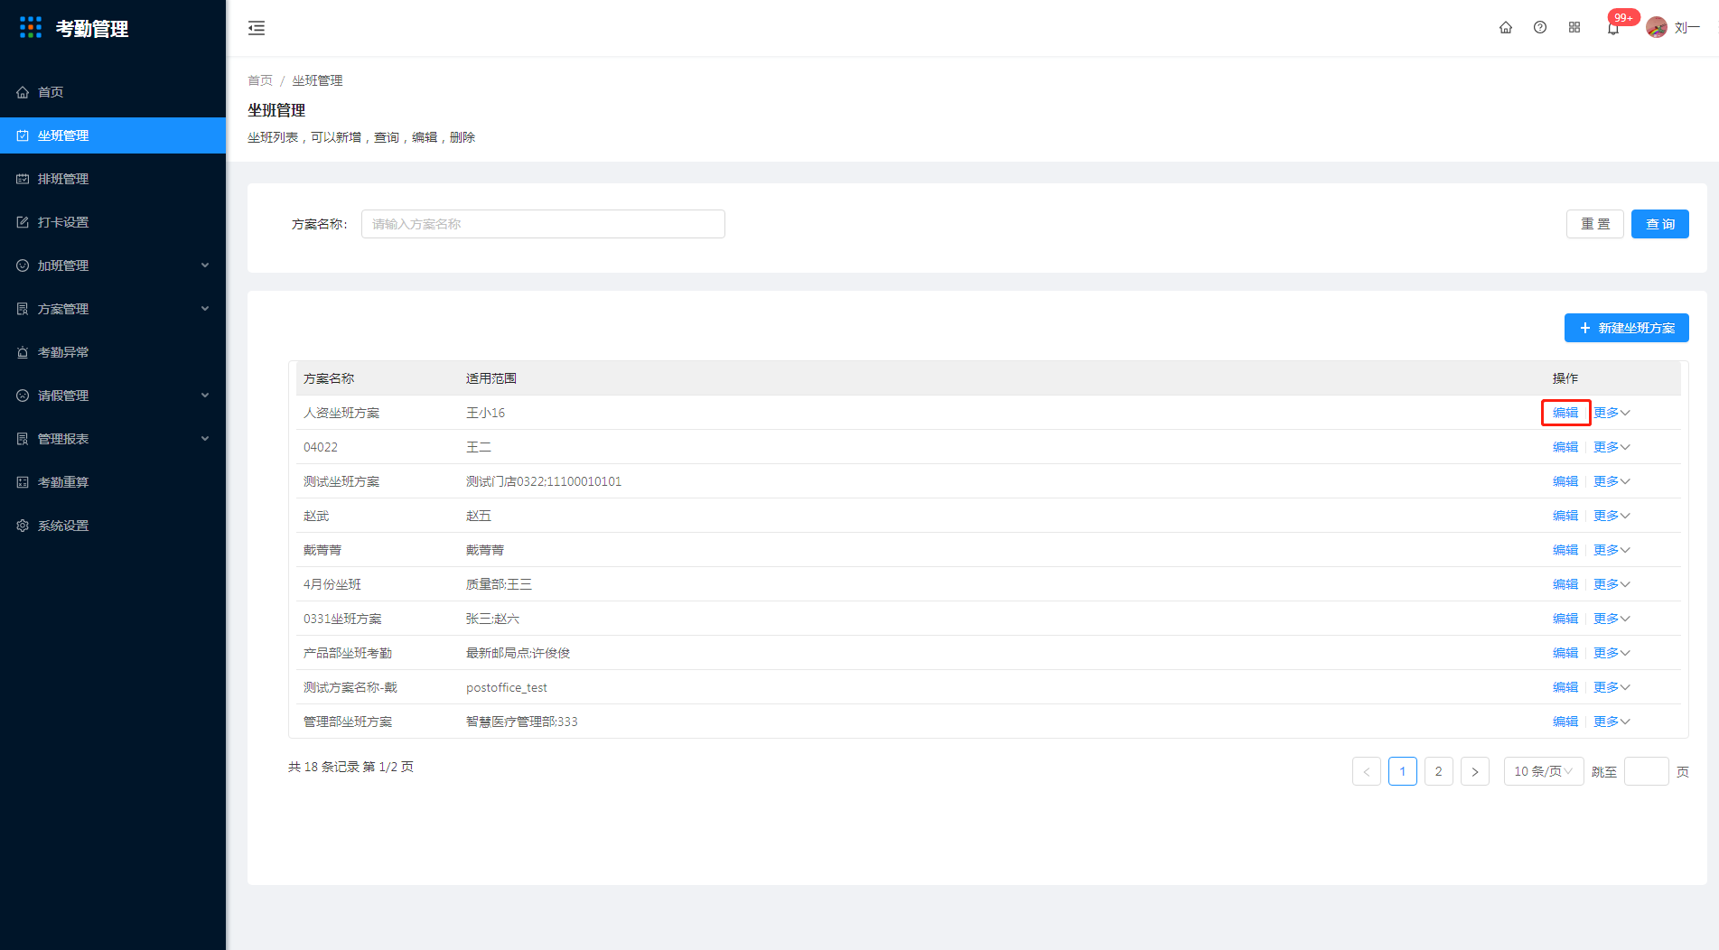Click the 测试门店0322:11100010101 cell
Image resolution: width=1719 pixels, height=950 pixels.
(x=544, y=481)
